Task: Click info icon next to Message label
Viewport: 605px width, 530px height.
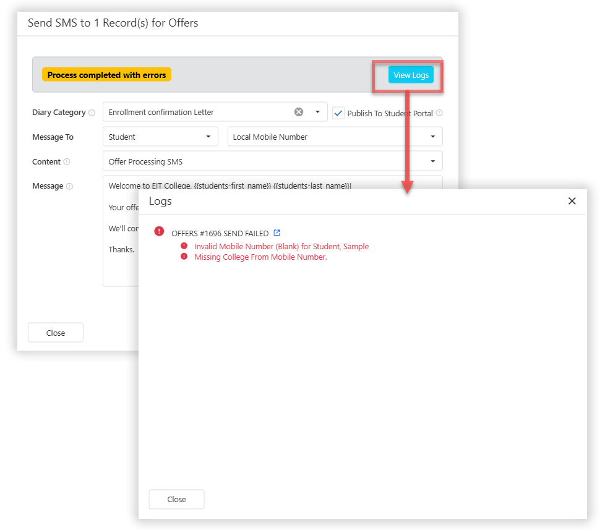Action: pyautogui.click(x=69, y=186)
